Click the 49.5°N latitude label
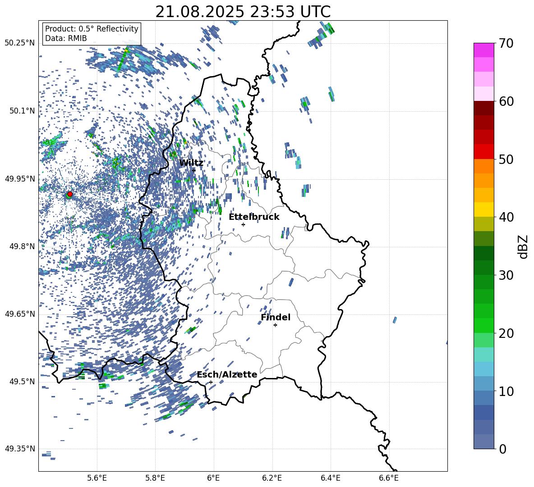Screen dimensions: 534x487 [22, 382]
